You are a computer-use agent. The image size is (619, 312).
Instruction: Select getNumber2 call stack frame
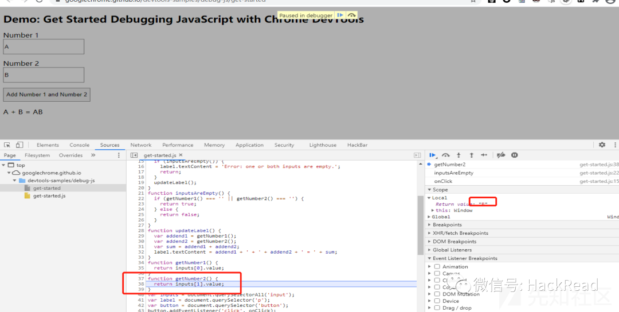522,165
